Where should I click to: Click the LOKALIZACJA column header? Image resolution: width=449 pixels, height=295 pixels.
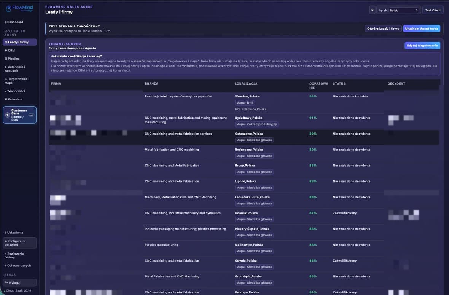coord(246,84)
